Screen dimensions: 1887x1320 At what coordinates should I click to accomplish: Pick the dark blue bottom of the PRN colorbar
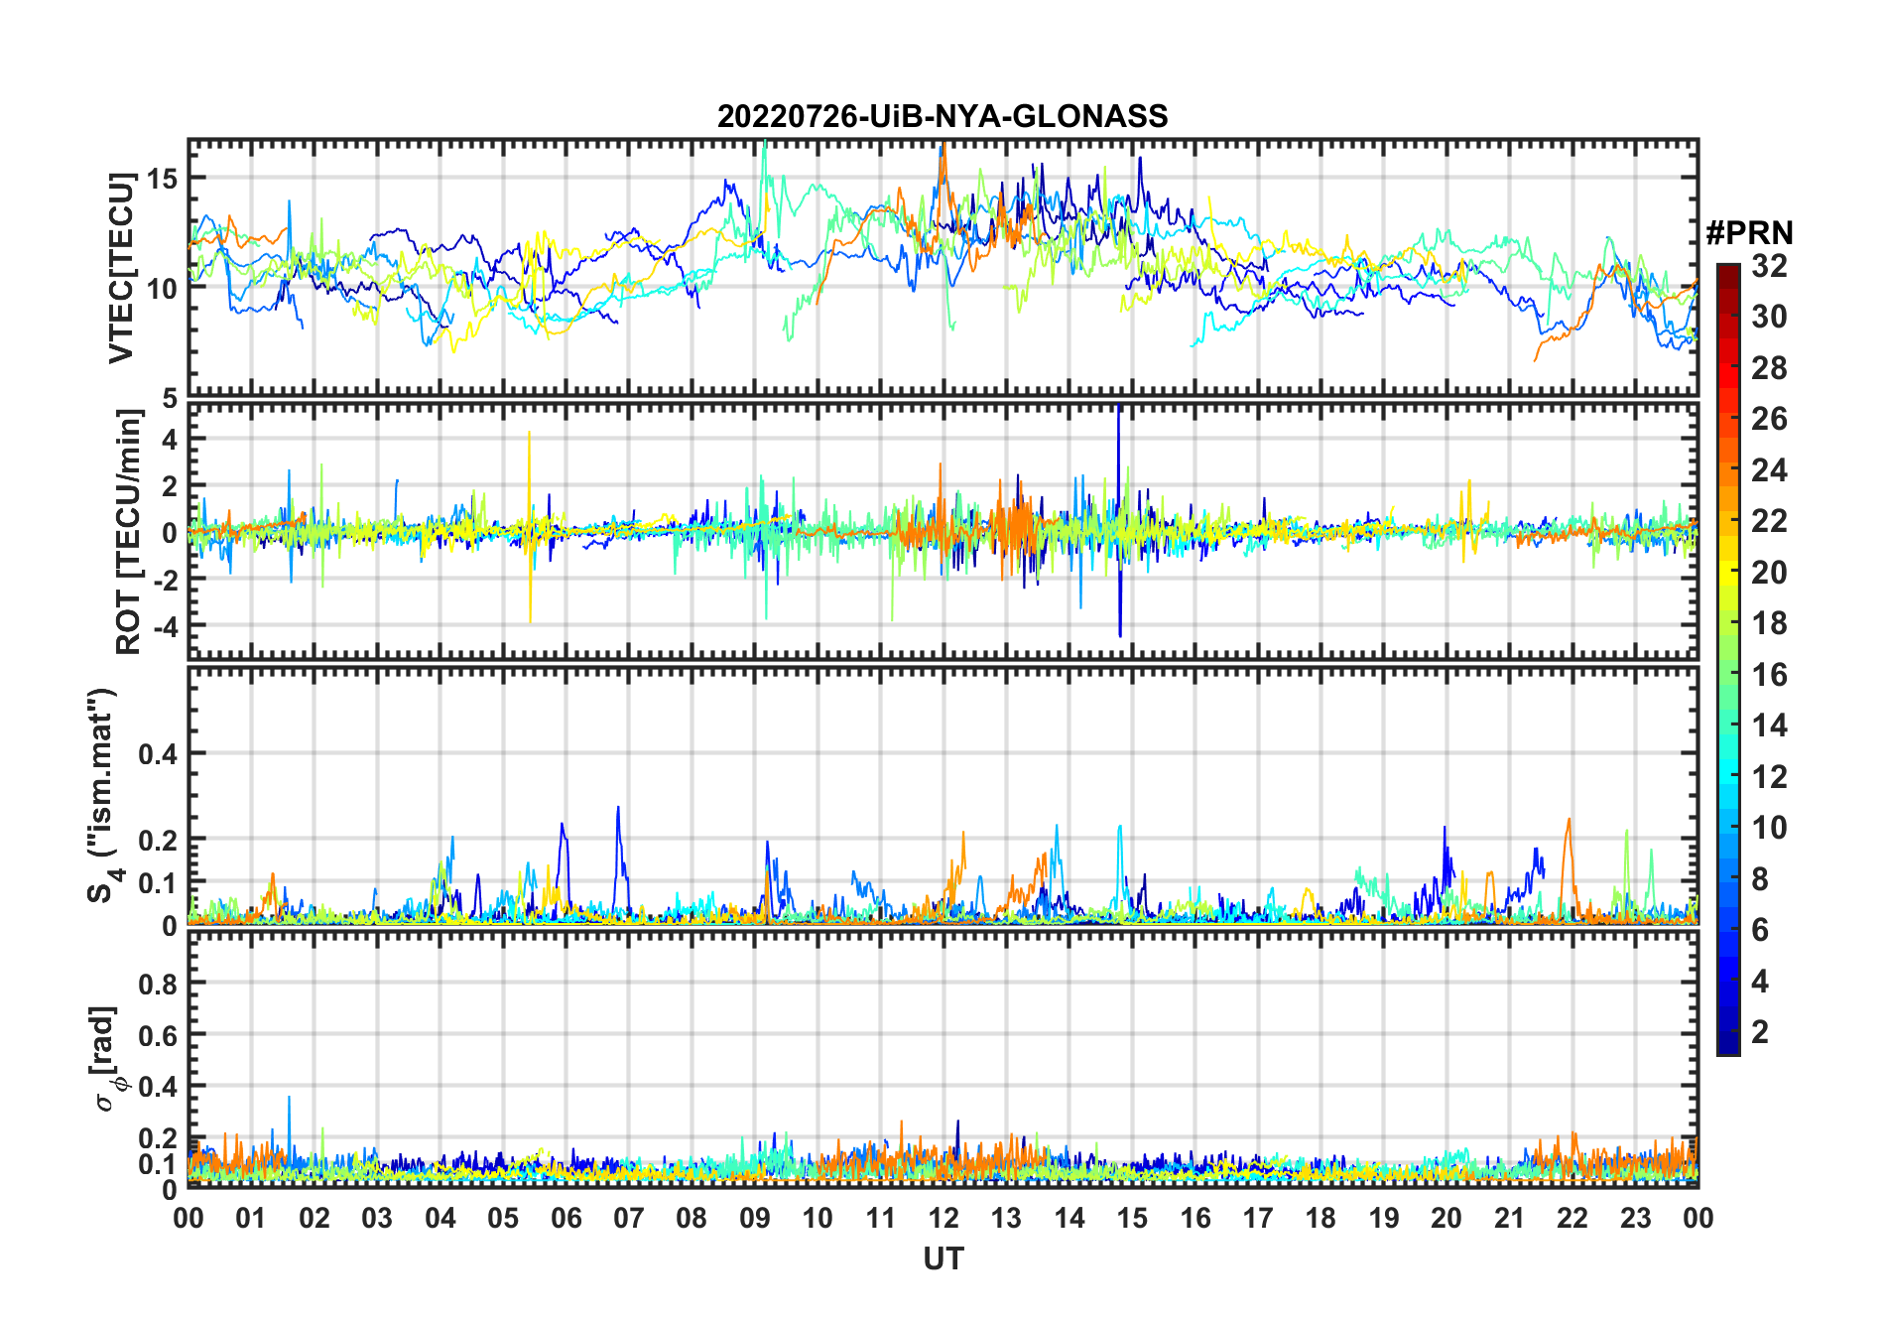[1728, 1043]
